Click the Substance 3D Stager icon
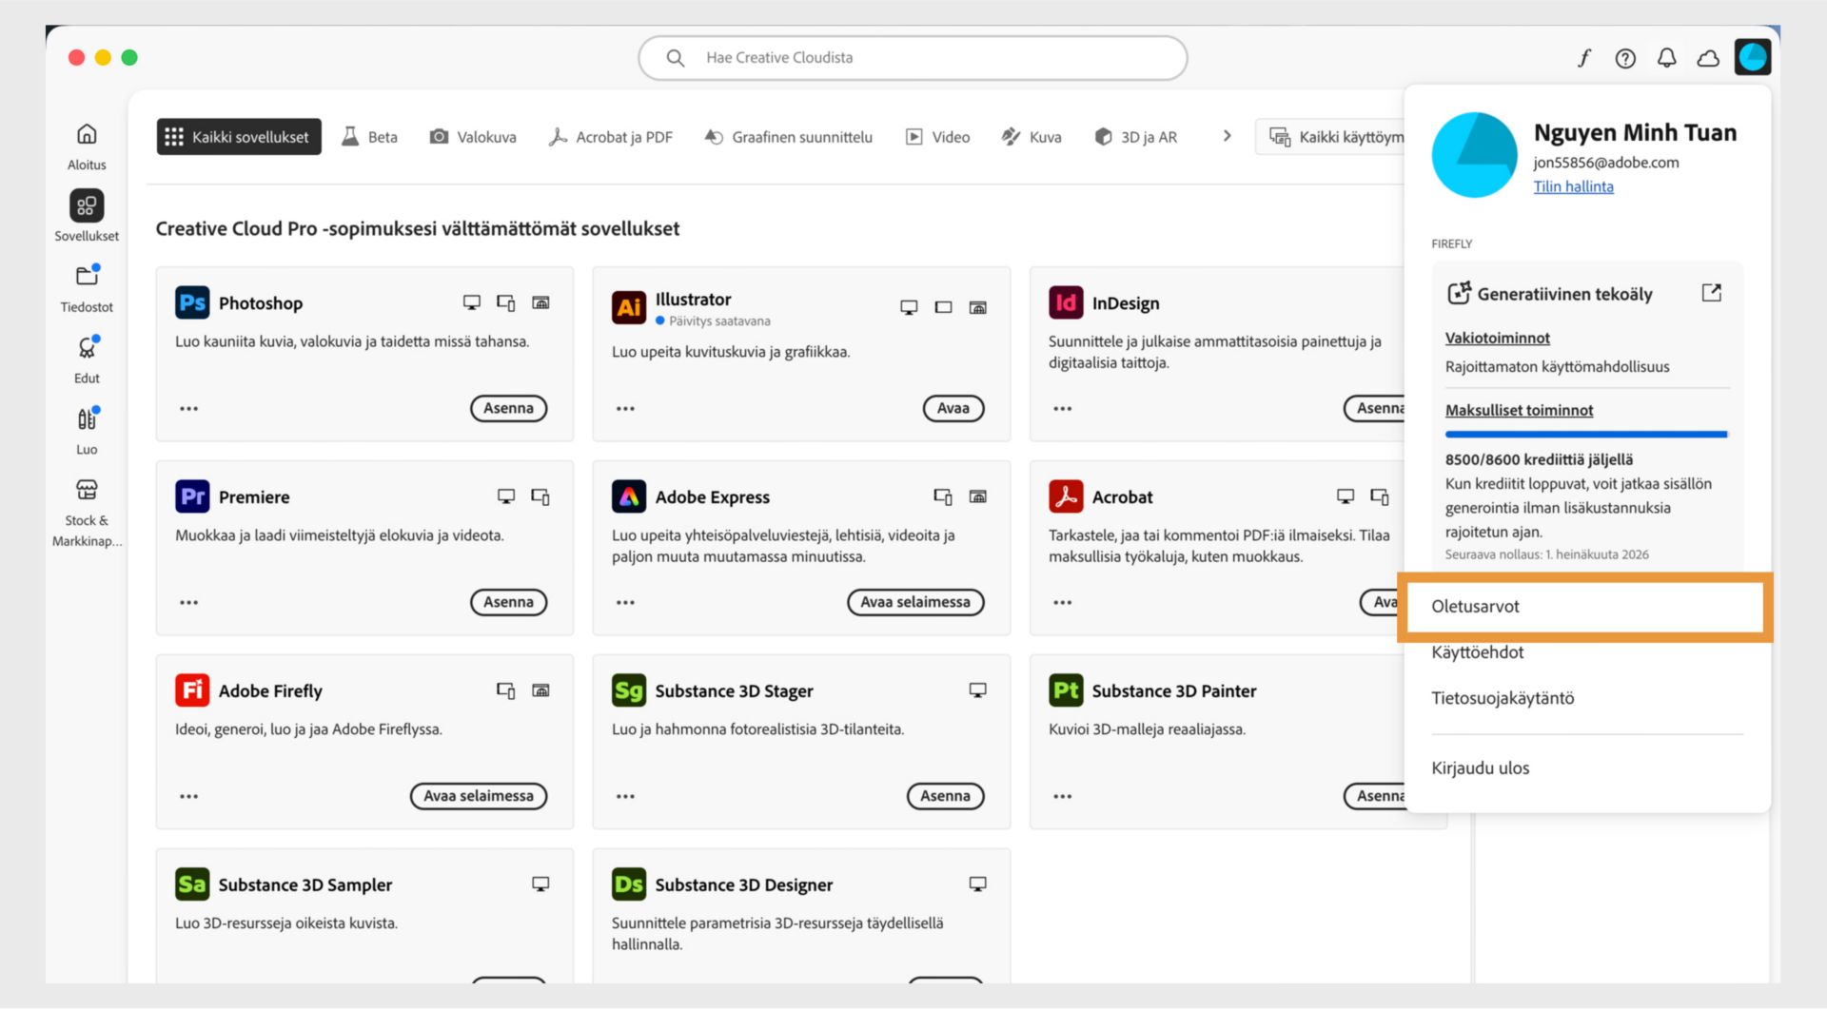 click(629, 690)
